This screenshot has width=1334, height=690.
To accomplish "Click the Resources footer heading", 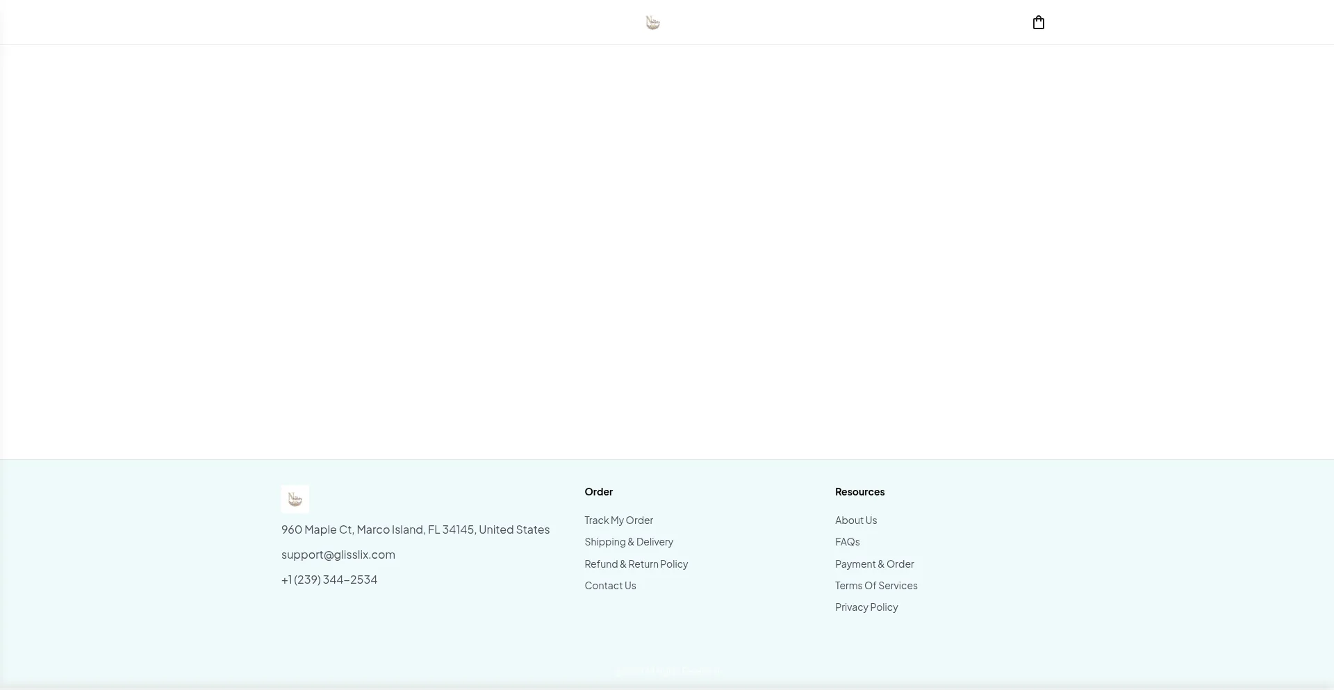I will [x=859, y=491].
